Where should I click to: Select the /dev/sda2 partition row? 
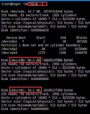tap(44, 49)
